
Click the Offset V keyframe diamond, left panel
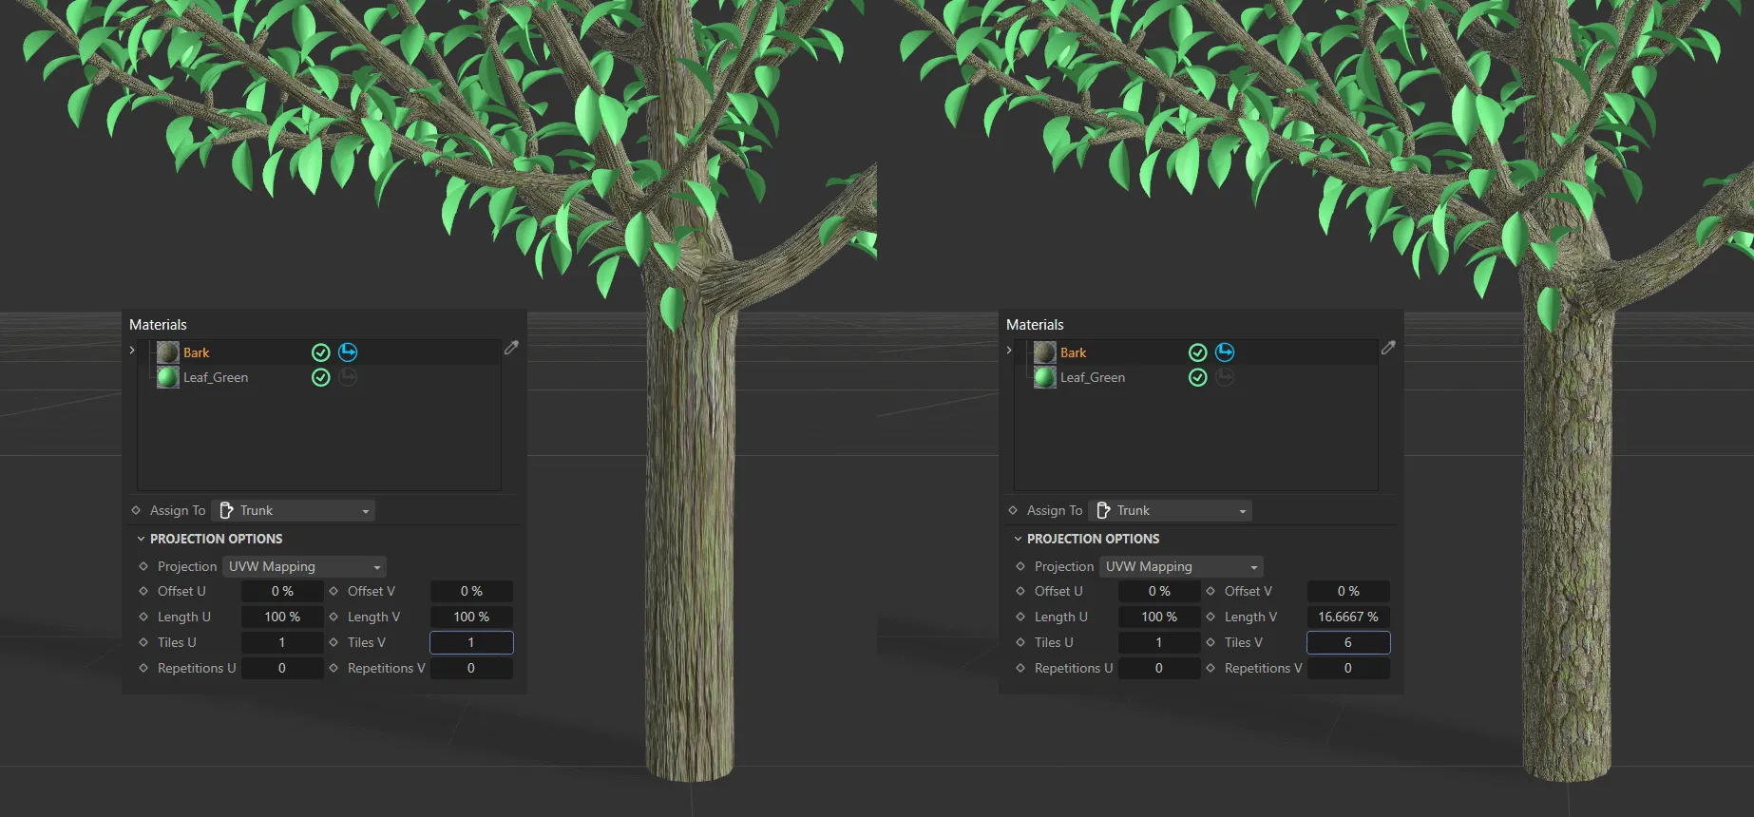[x=334, y=591]
